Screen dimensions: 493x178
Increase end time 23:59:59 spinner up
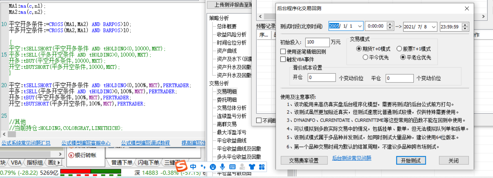(x=465, y=24)
